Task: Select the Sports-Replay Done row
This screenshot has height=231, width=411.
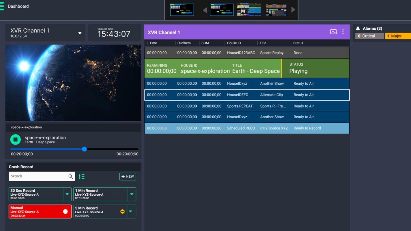Action: [x=247, y=53]
